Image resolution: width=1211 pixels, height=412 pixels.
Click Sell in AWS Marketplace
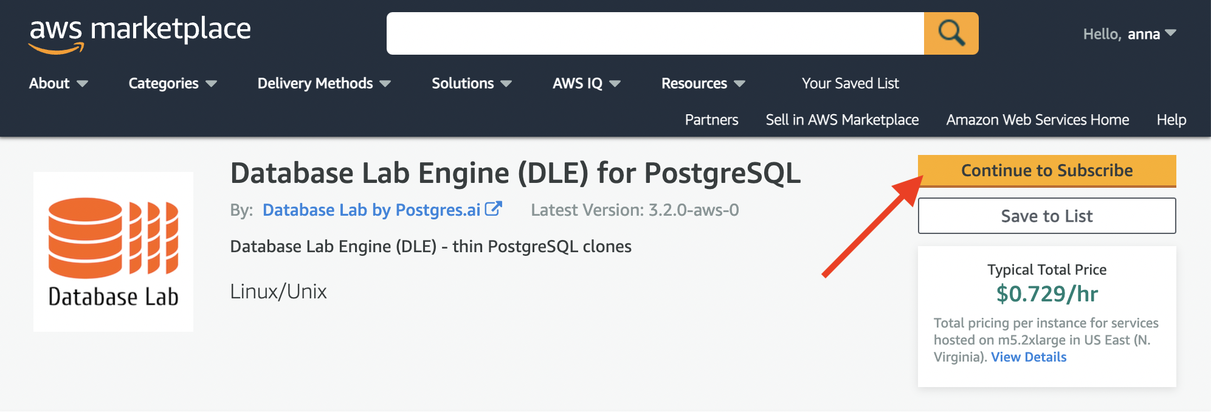842,120
